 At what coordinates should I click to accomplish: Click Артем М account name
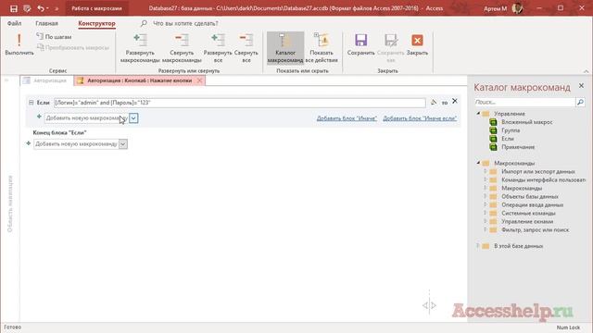coord(495,8)
